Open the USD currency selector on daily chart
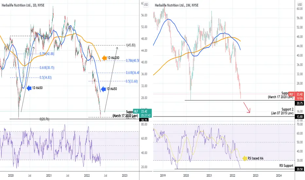This screenshot has height=180, width=305. coord(146,5)
